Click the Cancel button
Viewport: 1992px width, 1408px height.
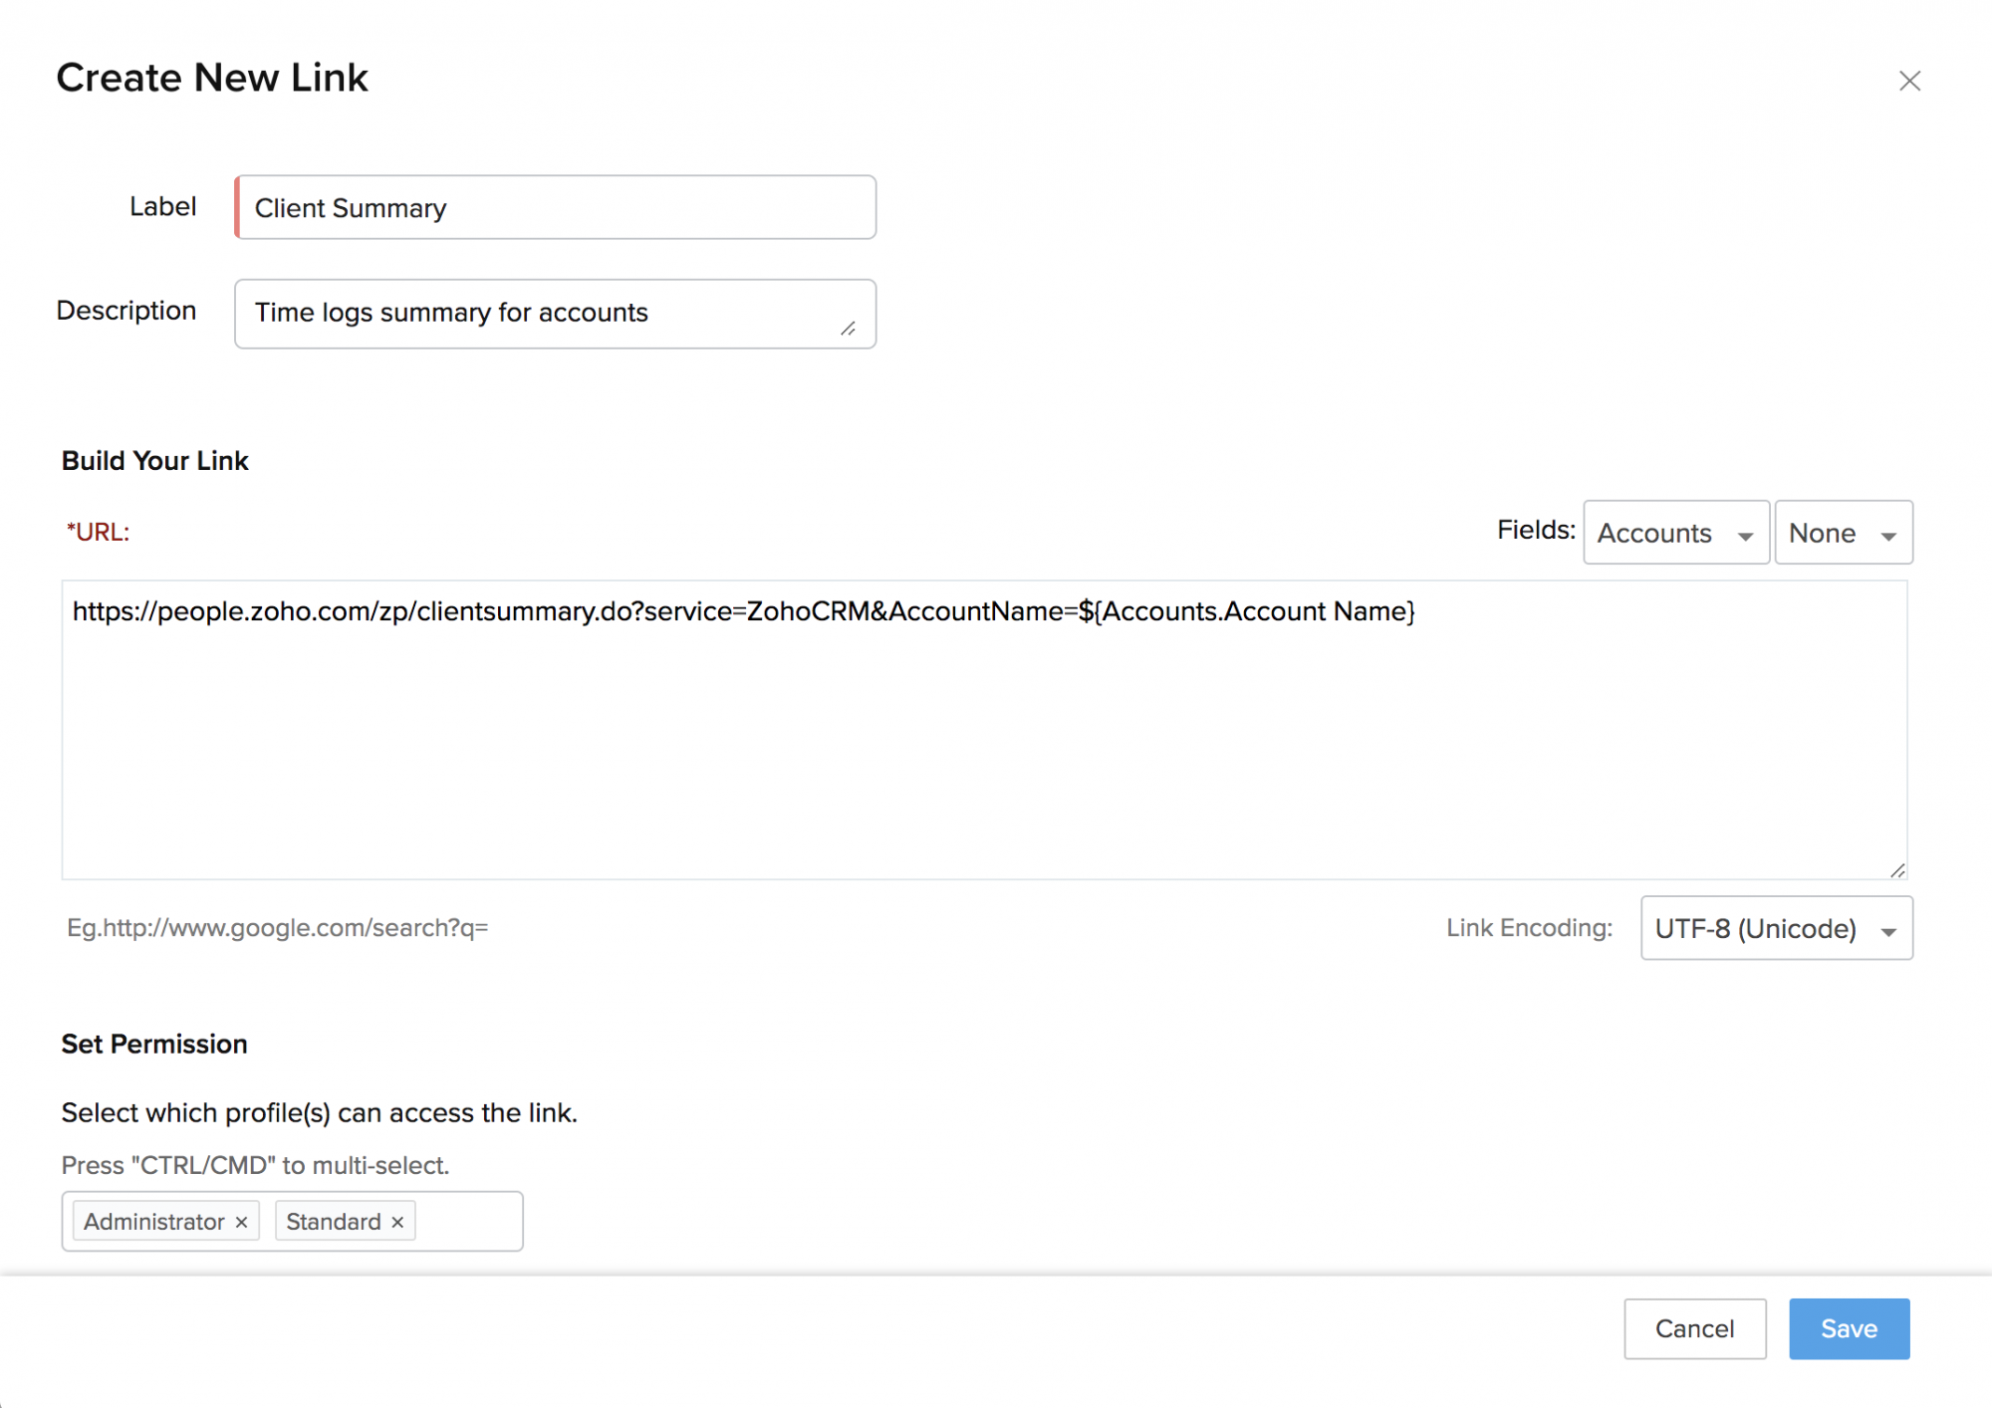[1695, 1328]
